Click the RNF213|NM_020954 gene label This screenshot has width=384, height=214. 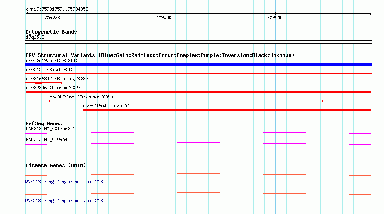tap(47, 139)
